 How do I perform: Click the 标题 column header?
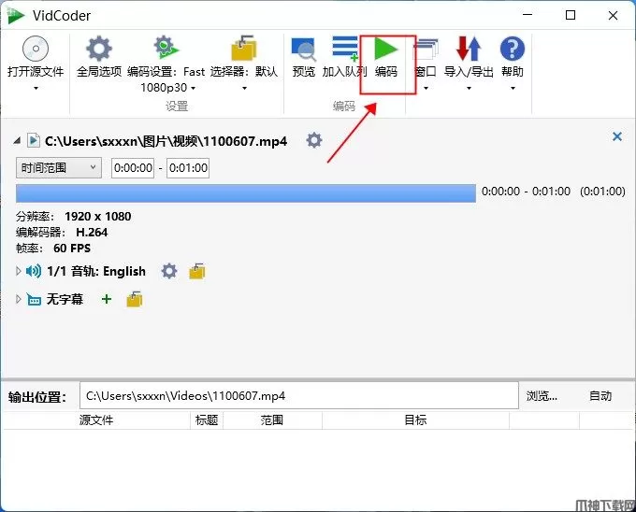tap(207, 420)
